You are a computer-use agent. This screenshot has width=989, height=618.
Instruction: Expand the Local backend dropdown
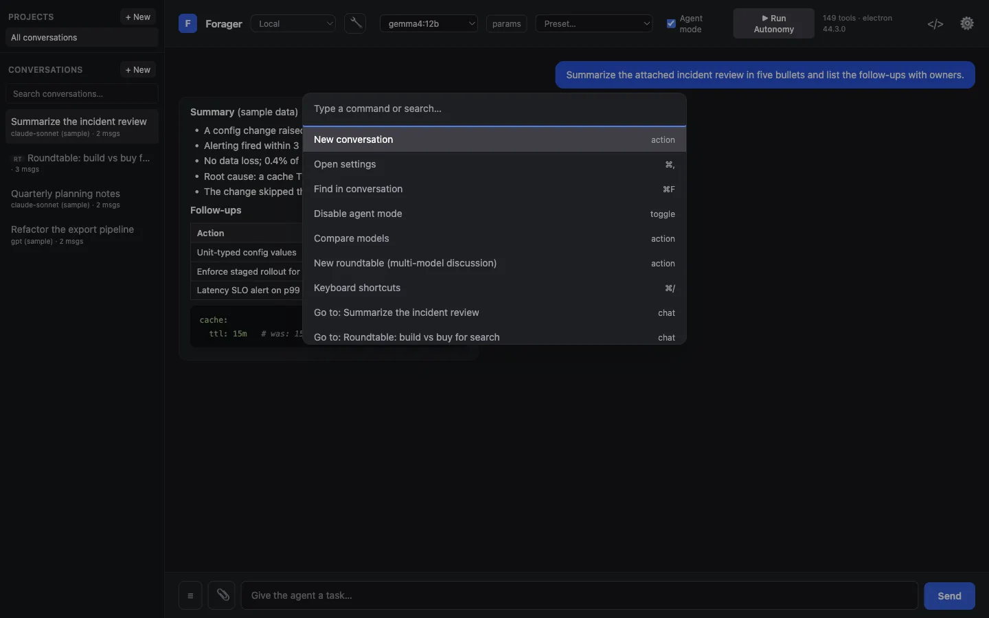coord(293,23)
